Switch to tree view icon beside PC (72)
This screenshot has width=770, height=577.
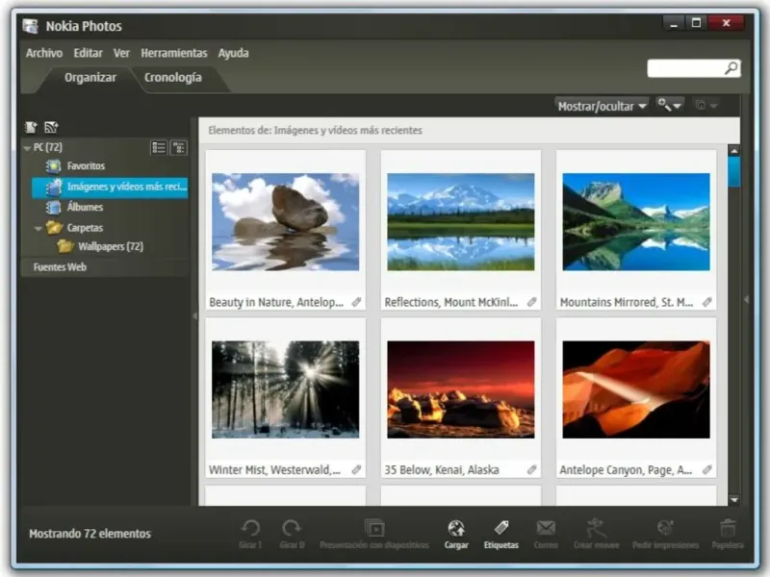click(x=178, y=147)
